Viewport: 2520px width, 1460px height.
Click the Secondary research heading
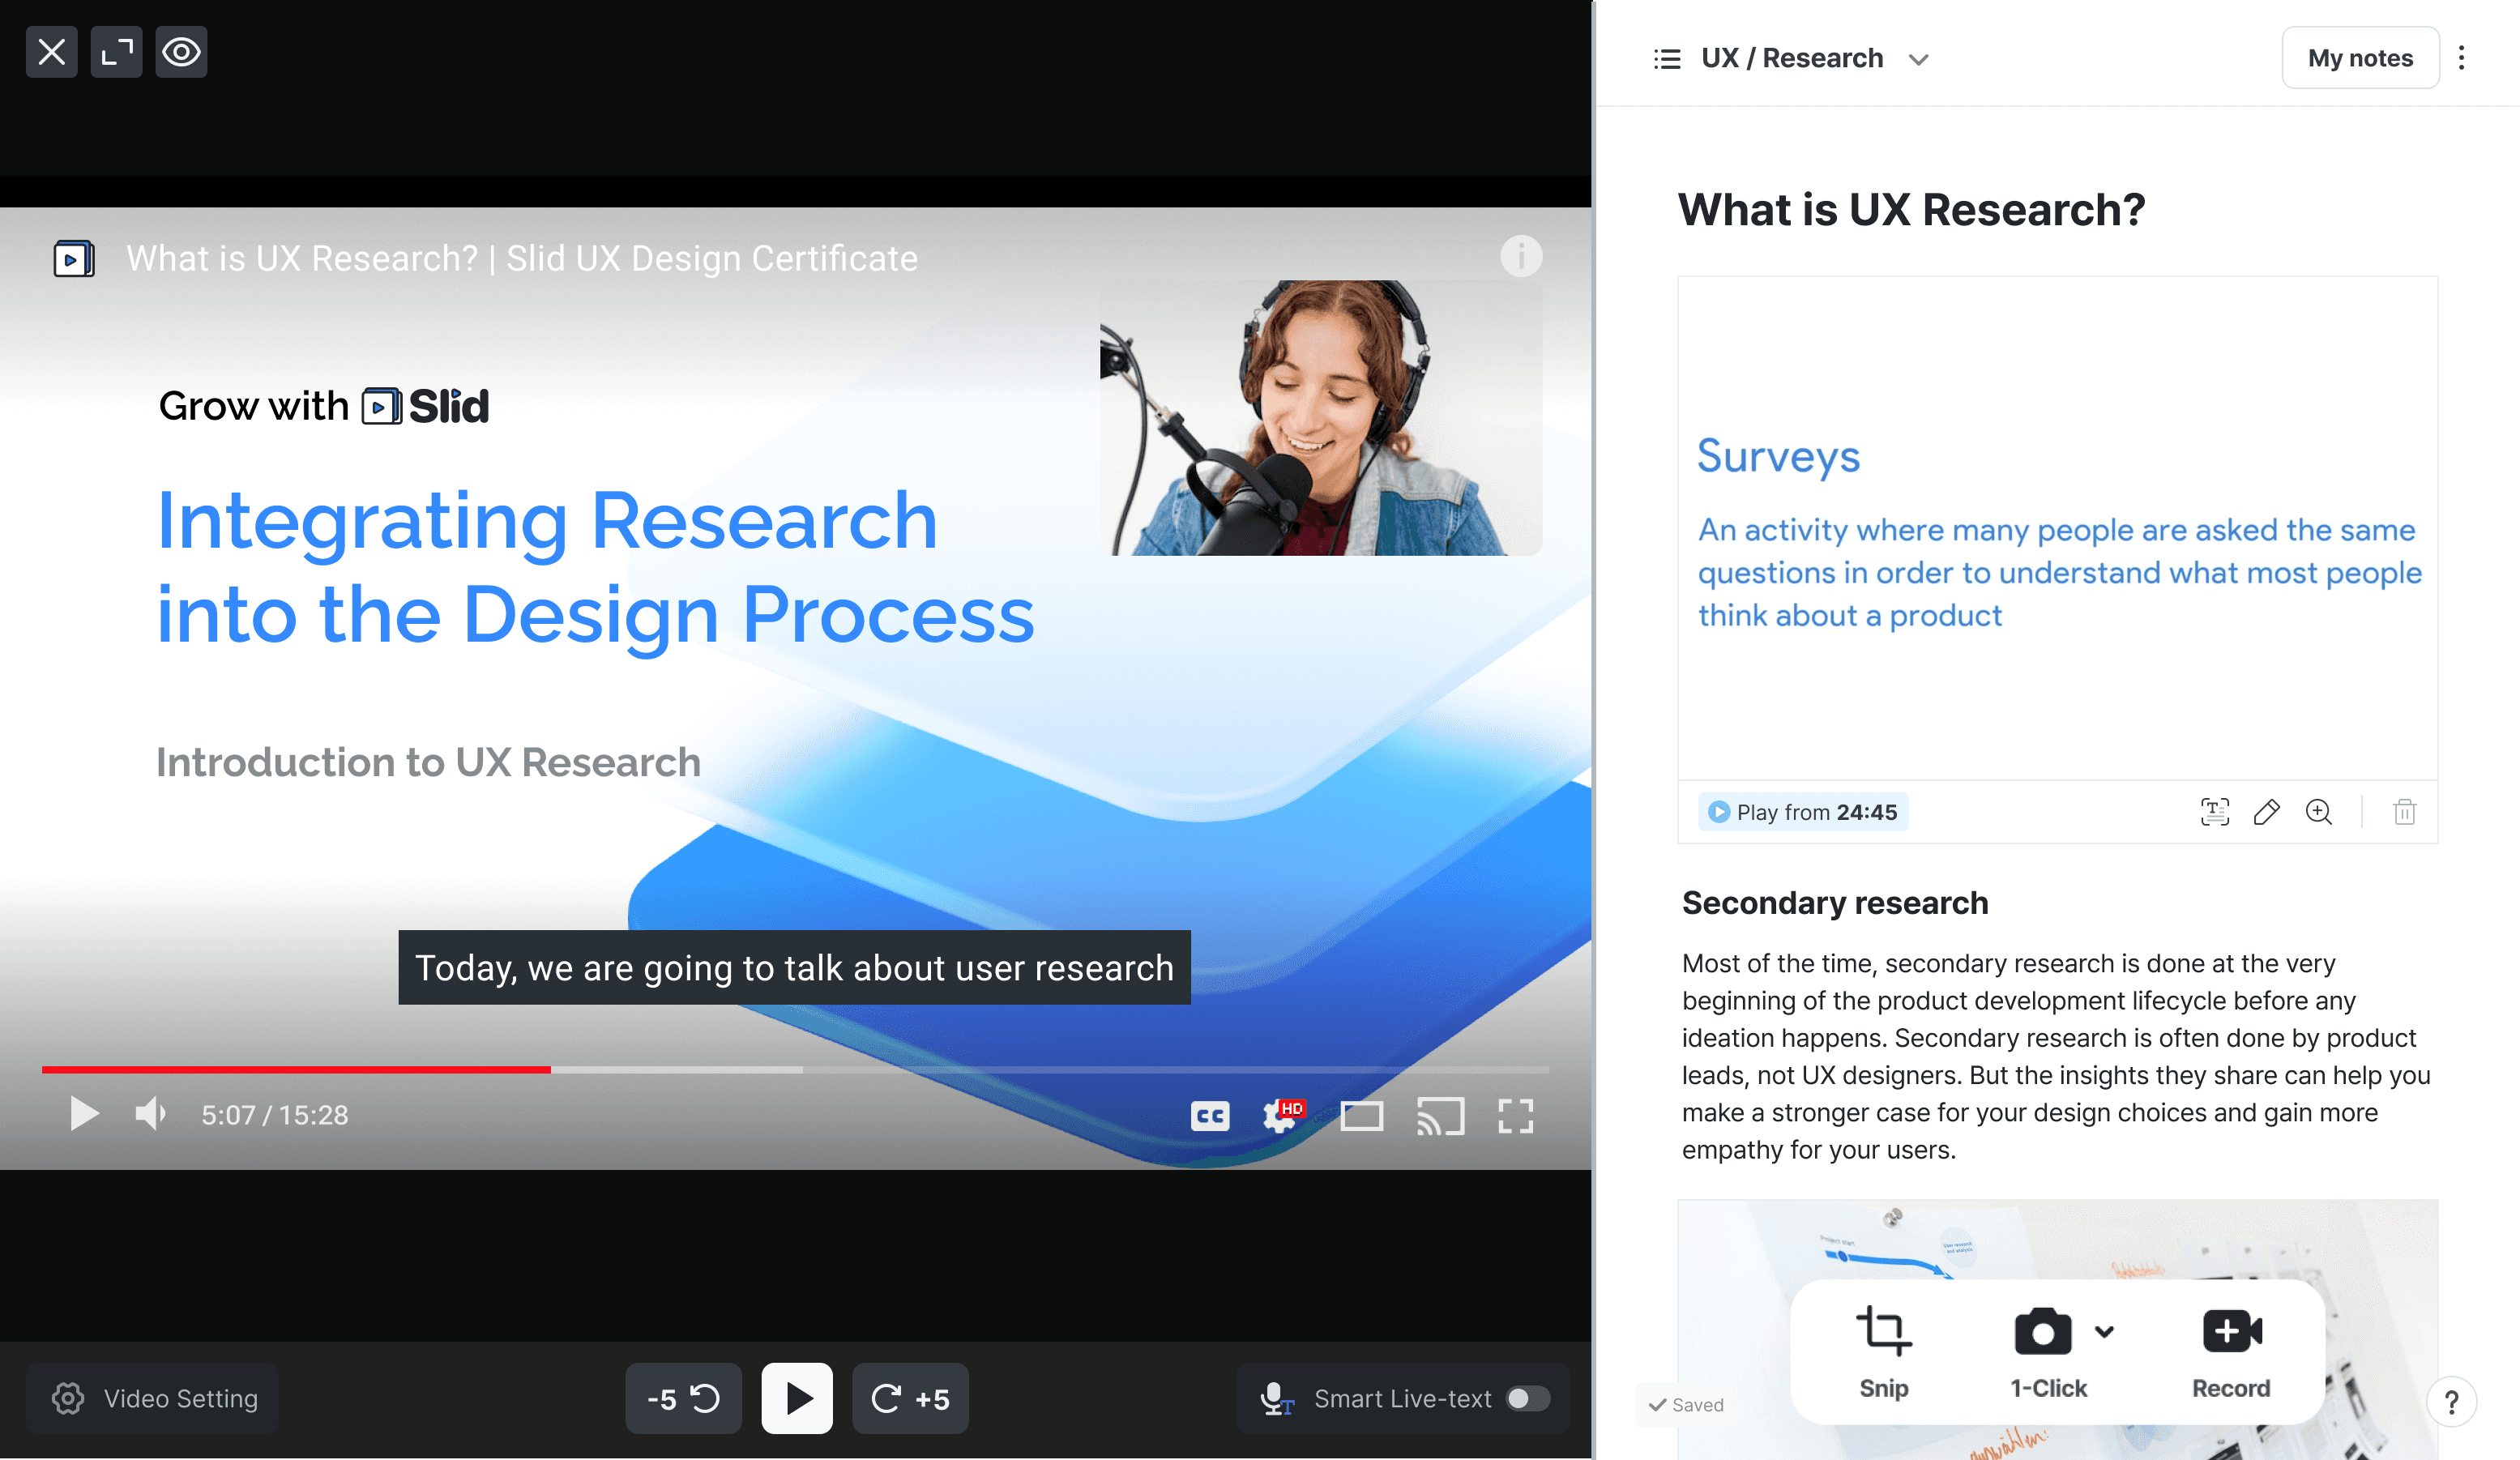(1835, 903)
